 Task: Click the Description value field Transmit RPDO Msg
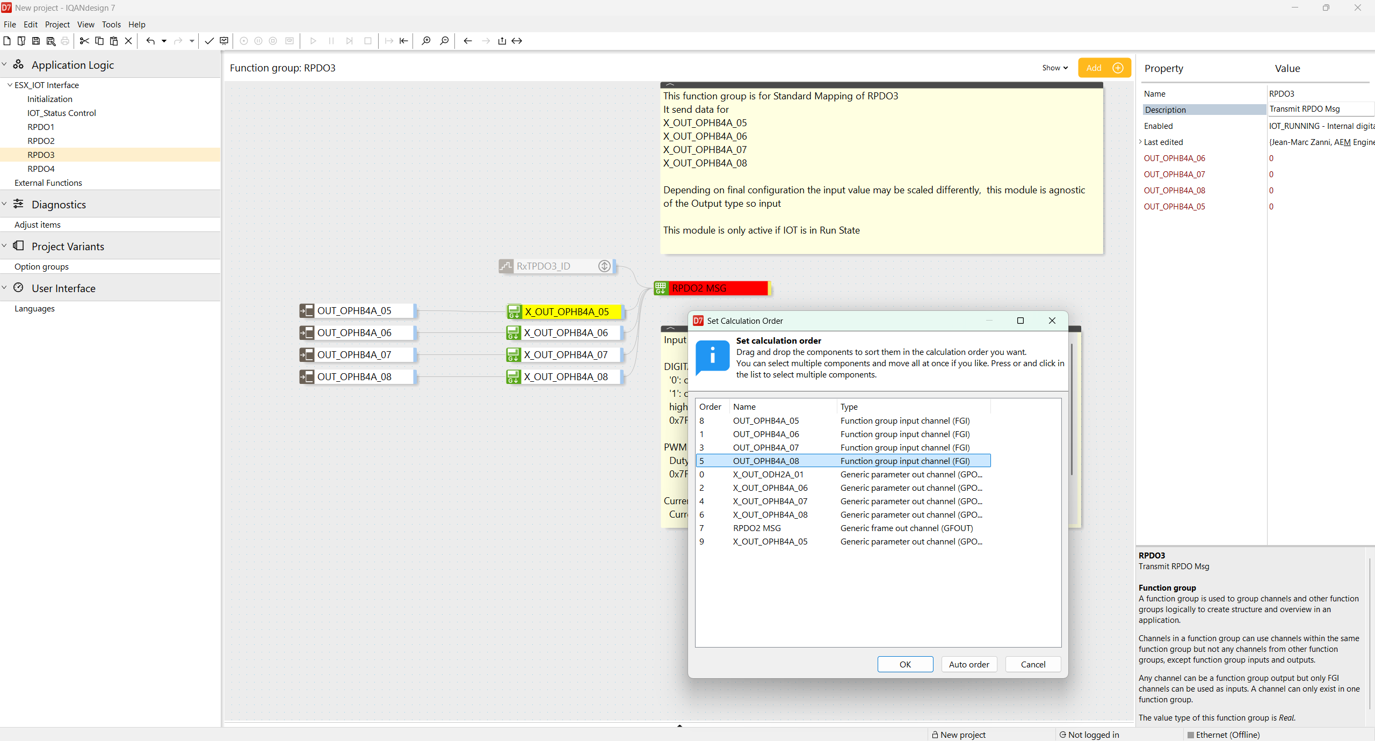1320,109
